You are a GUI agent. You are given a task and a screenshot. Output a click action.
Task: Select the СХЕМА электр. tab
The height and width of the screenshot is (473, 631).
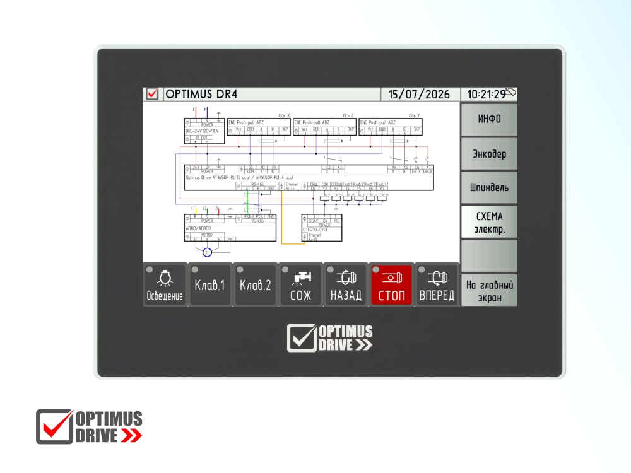490,222
